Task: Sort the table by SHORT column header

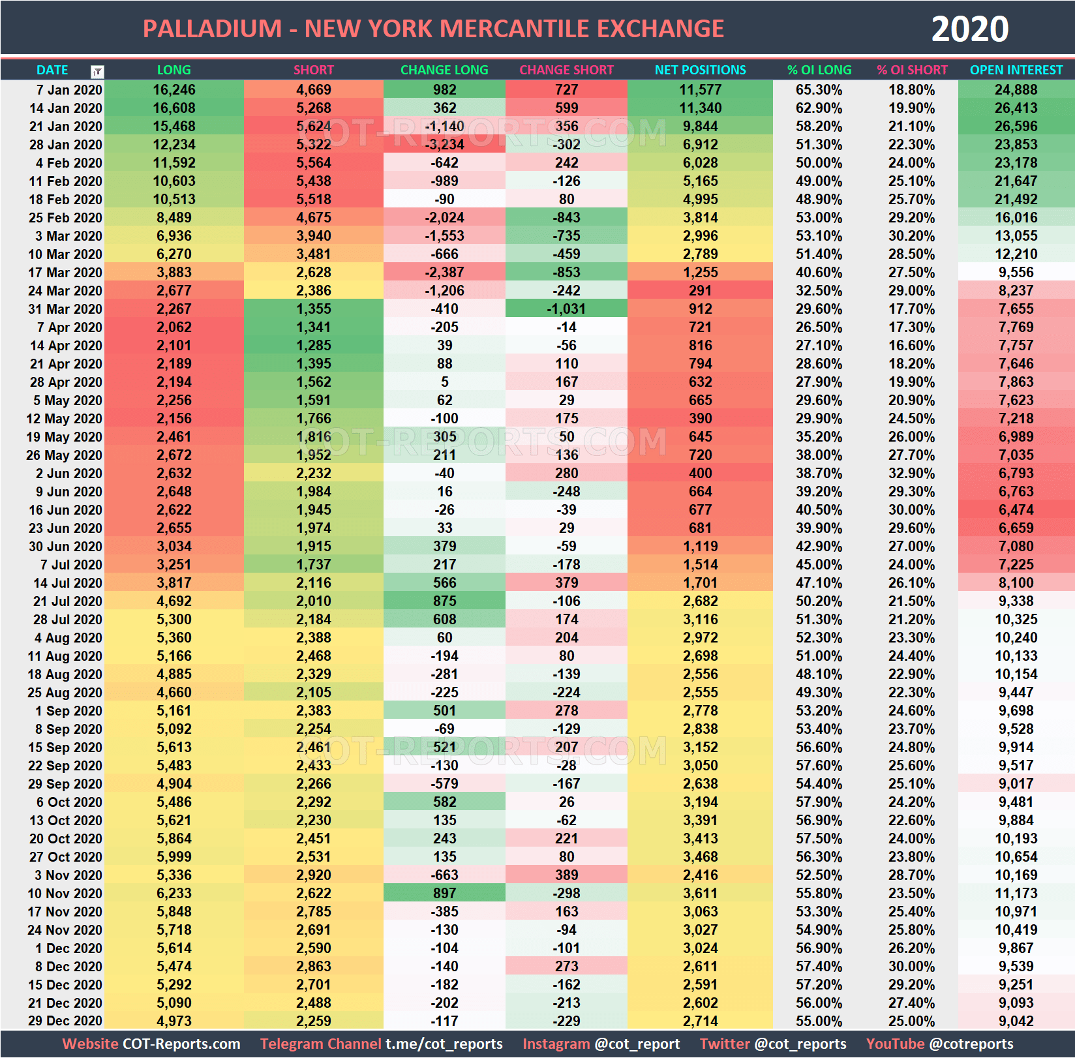Action: coord(313,70)
